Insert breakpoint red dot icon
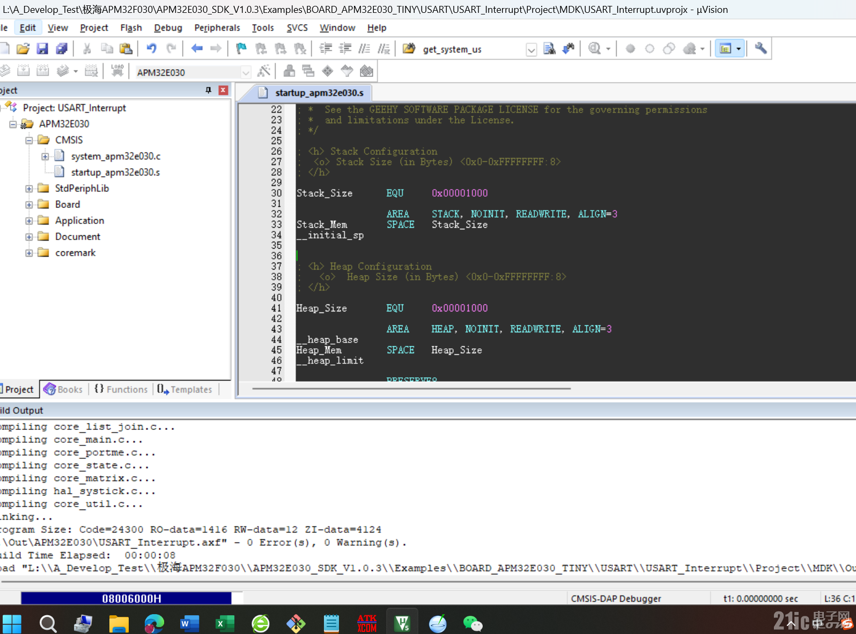856x634 pixels. click(x=630, y=49)
